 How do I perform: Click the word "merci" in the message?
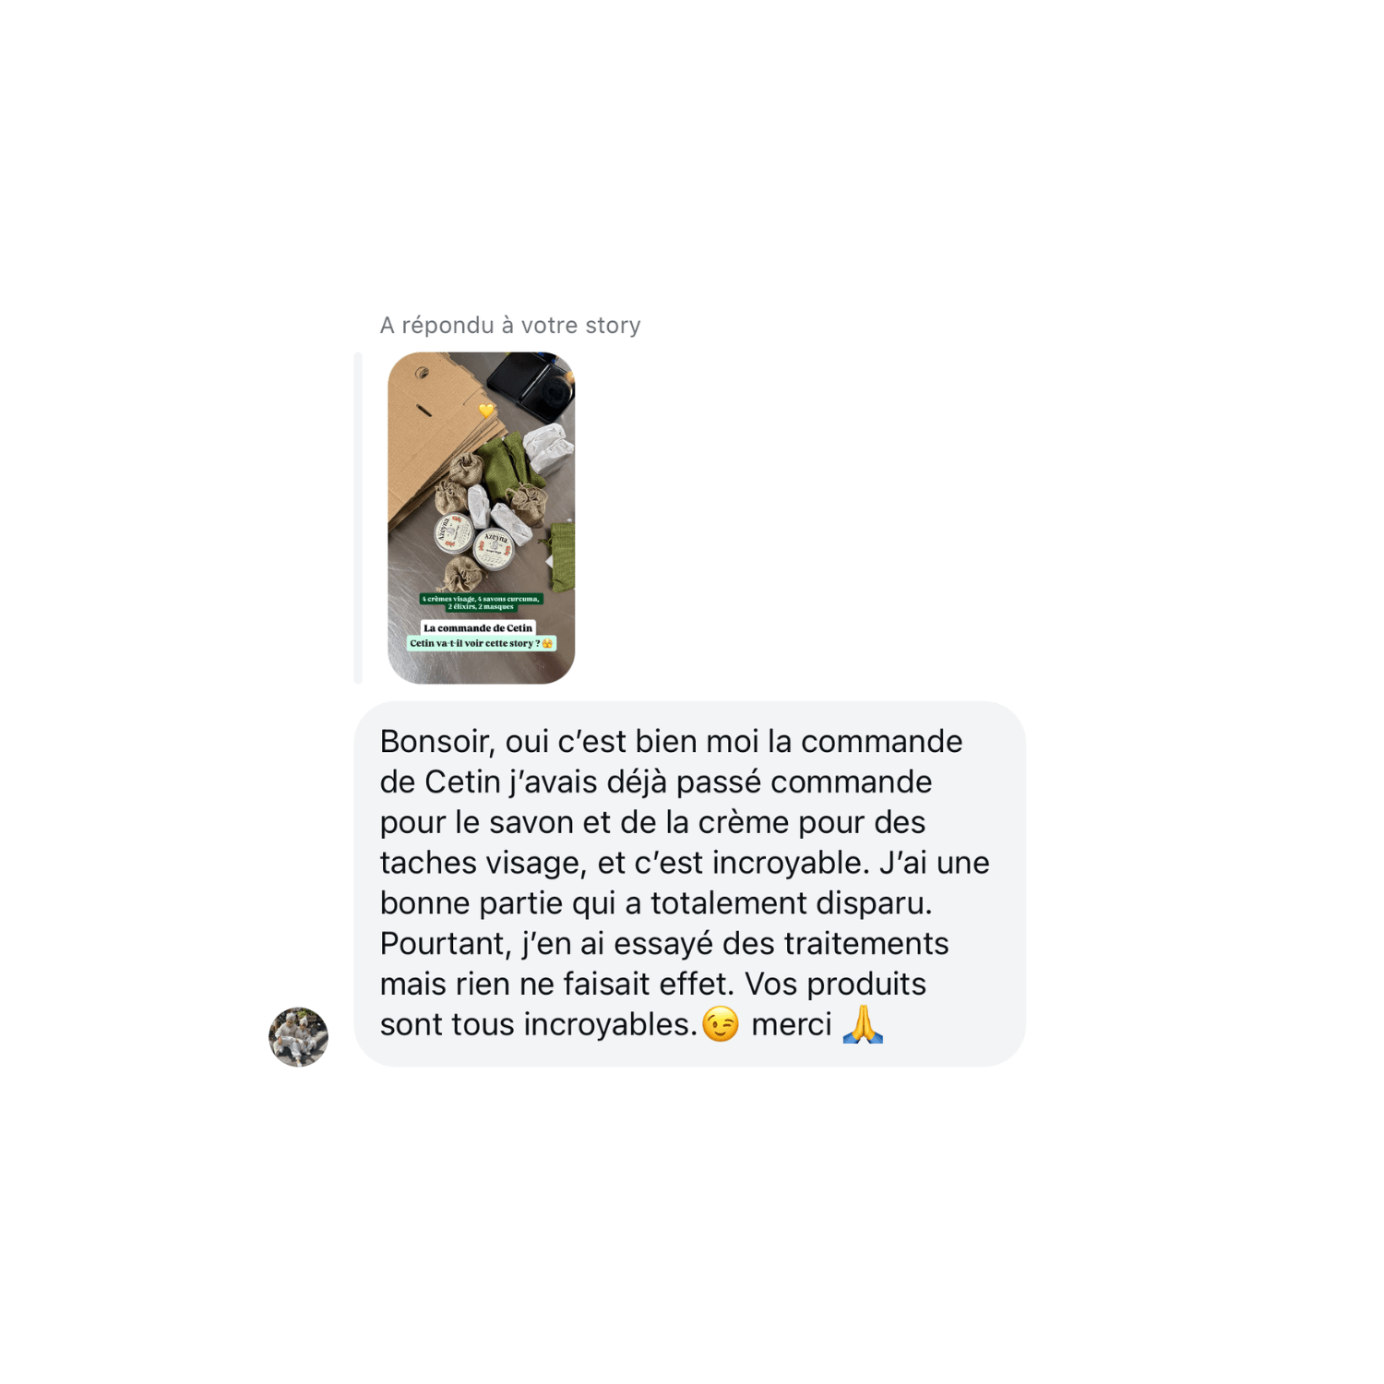[792, 1024]
